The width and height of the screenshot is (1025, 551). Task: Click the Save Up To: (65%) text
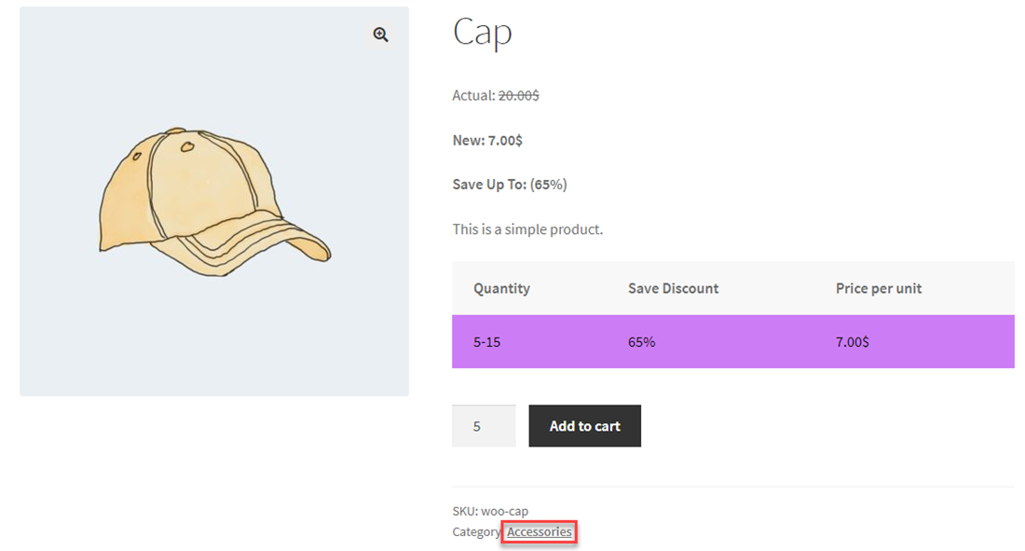[510, 184]
